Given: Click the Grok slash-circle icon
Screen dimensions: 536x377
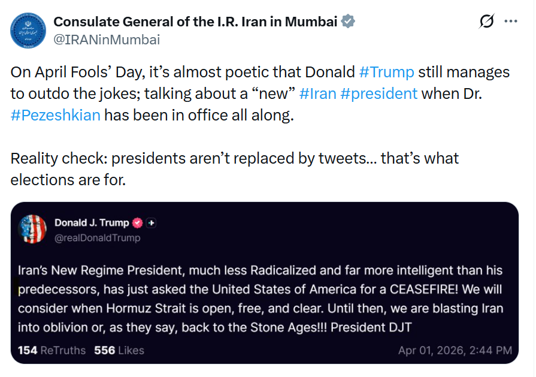Looking at the screenshot, I should tap(487, 22).
